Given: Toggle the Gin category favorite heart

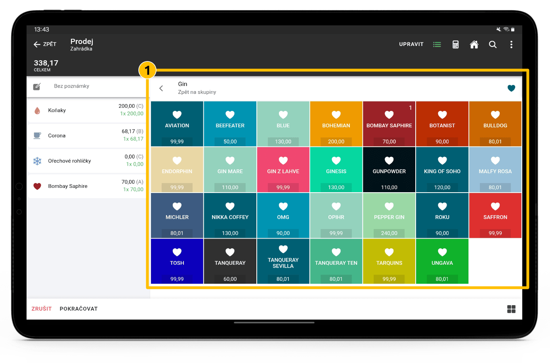Looking at the screenshot, I should [x=512, y=88].
